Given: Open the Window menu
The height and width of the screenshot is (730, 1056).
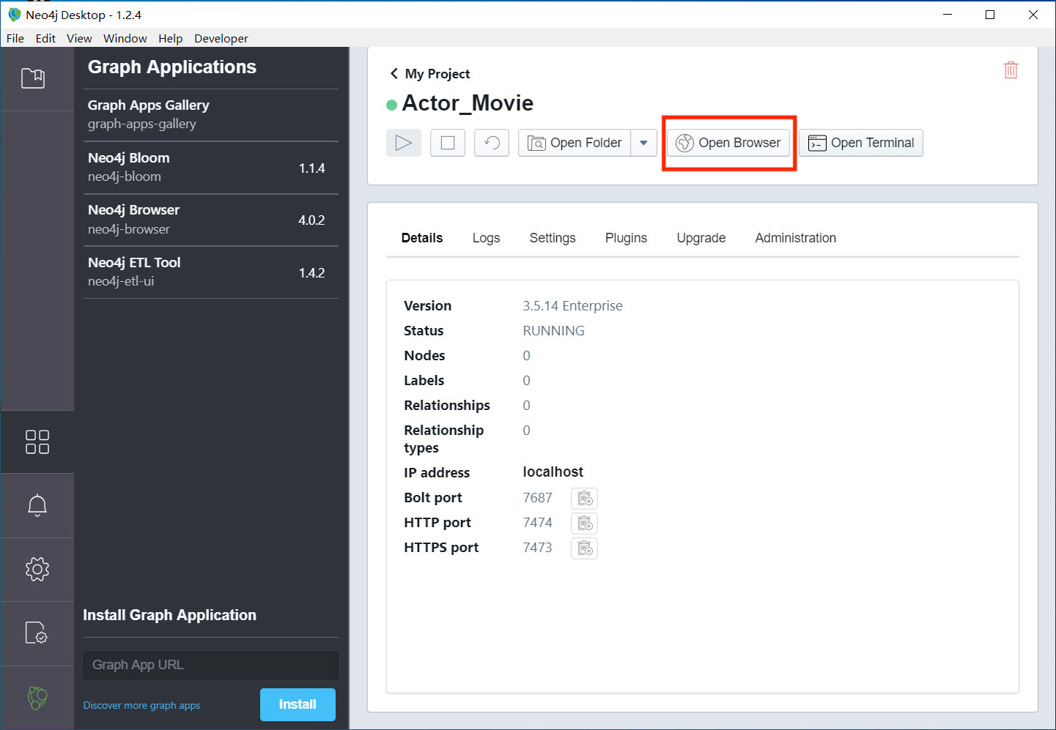Looking at the screenshot, I should [125, 38].
